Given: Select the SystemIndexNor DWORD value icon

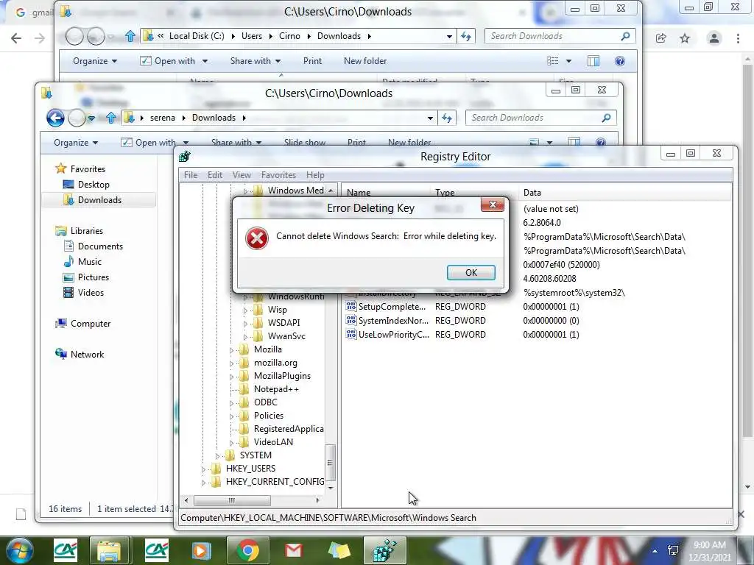Looking at the screenshot, I should point(351,320).
